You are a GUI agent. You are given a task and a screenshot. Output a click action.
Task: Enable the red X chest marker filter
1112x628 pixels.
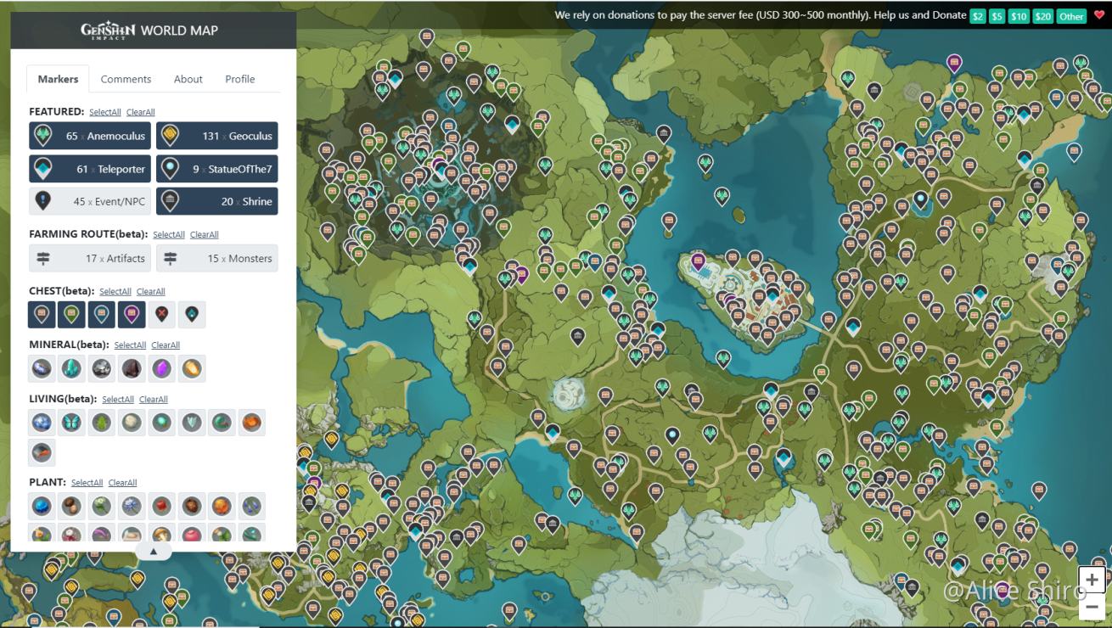tap(161, 315)
